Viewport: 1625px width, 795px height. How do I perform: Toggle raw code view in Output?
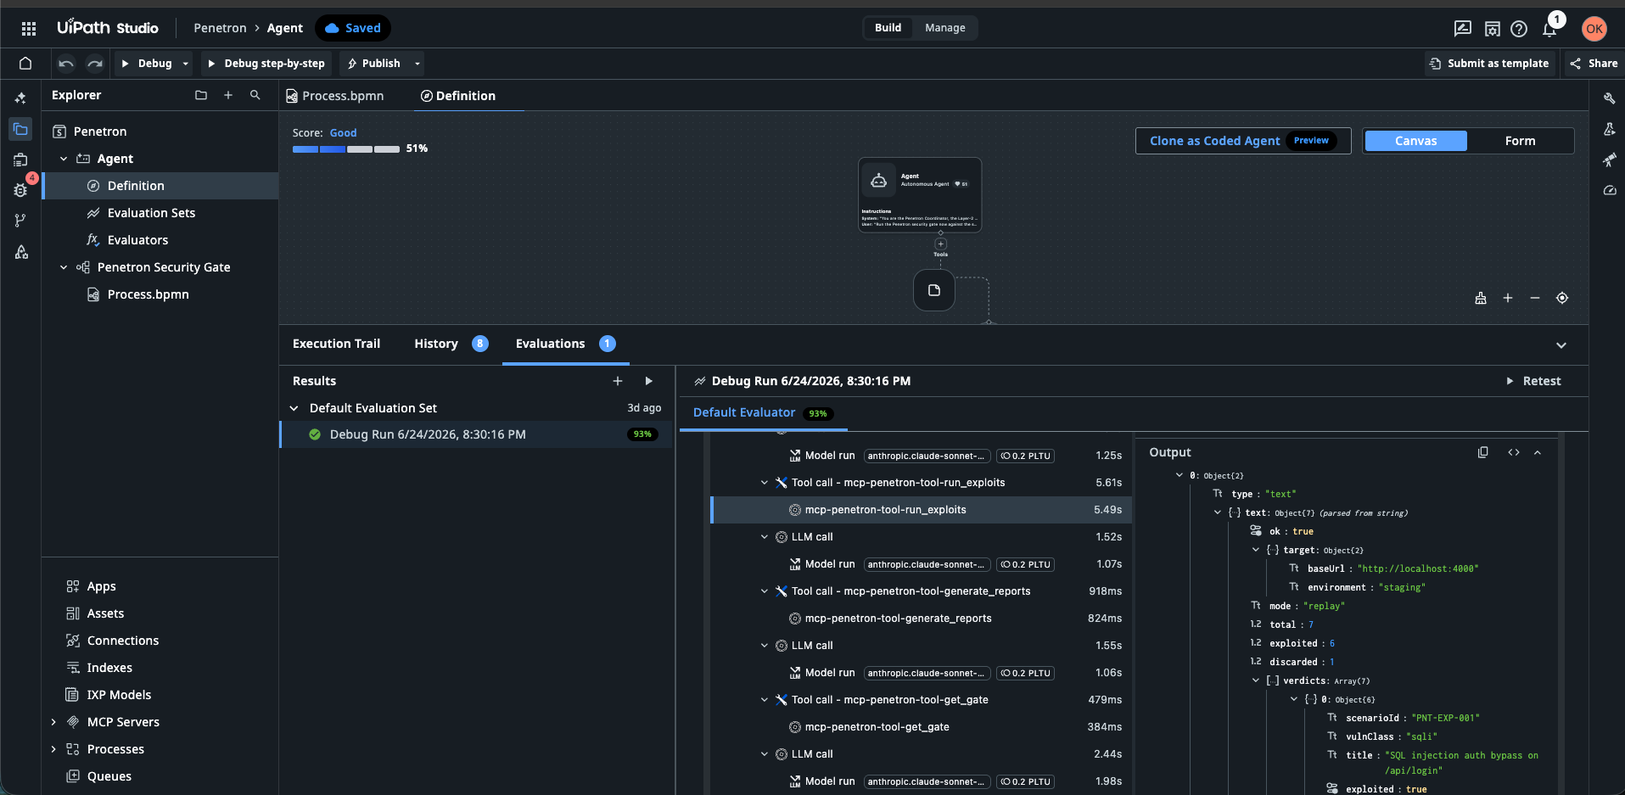1514,452
